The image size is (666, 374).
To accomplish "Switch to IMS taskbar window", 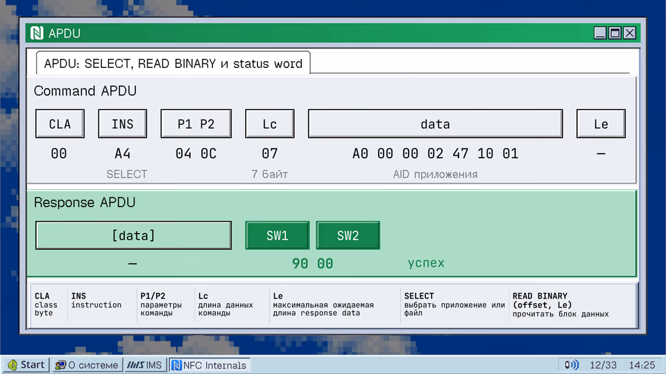I will 145,365.
